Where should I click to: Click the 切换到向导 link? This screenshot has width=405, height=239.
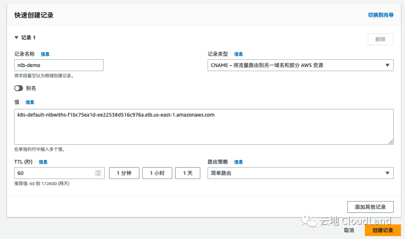click(x=381, y=15)
